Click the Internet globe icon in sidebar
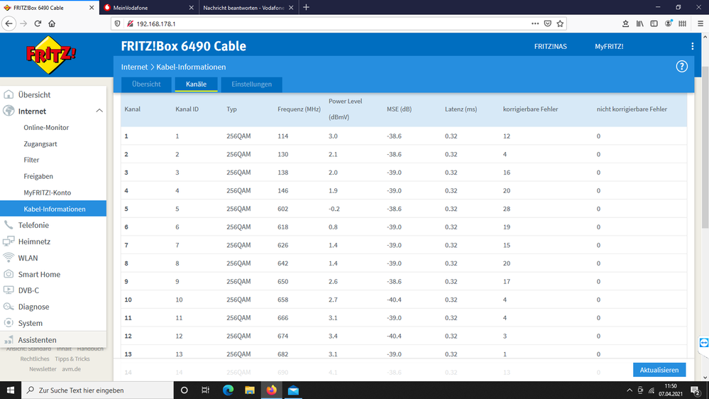 pos(9,111)
